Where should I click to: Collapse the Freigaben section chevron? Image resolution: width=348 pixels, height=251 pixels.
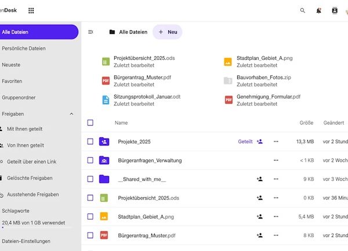pos(71,114)
